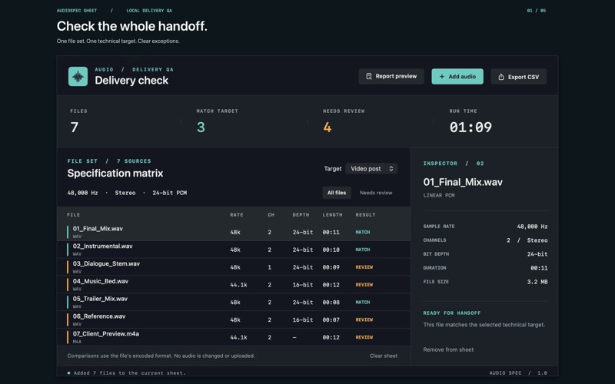Open the Video post target dropdown
This screenshot has width=615, height=384.
(371, 168)
